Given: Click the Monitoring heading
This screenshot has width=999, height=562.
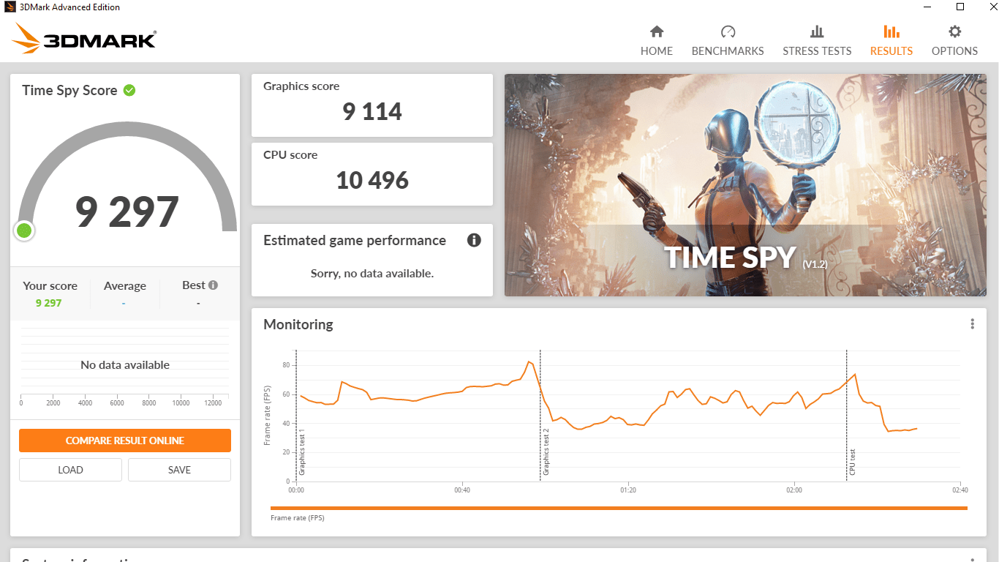Looking at the screenshot, I should click(x=298, y=324).
